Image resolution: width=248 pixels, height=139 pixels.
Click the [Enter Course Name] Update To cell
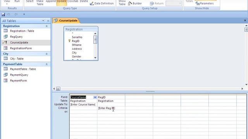(83, 105)
